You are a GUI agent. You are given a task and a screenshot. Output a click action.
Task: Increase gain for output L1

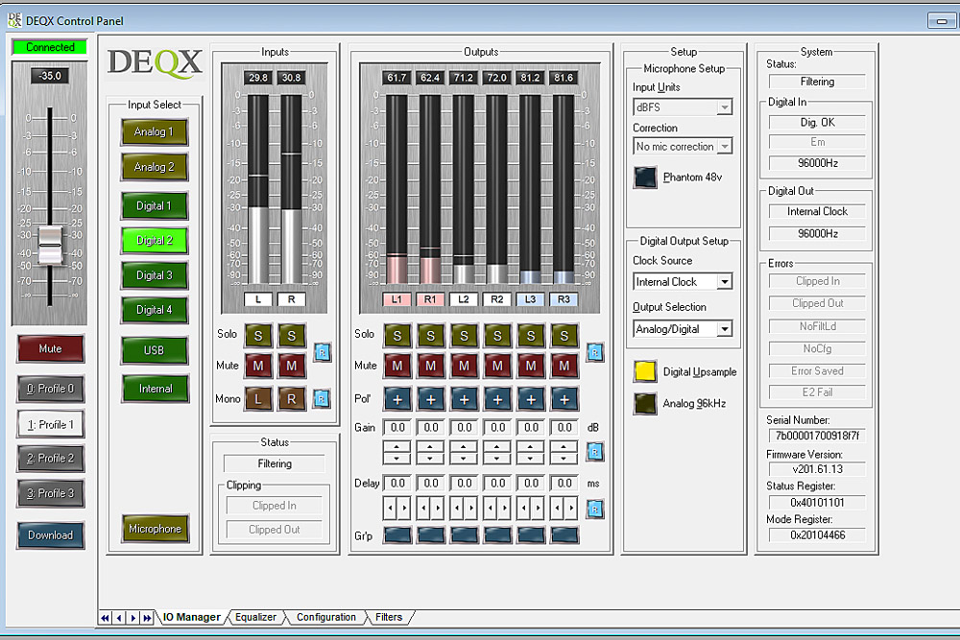(396, 446)
